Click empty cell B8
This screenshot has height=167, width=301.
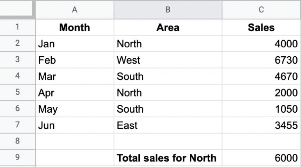click(x=168, y=142)
